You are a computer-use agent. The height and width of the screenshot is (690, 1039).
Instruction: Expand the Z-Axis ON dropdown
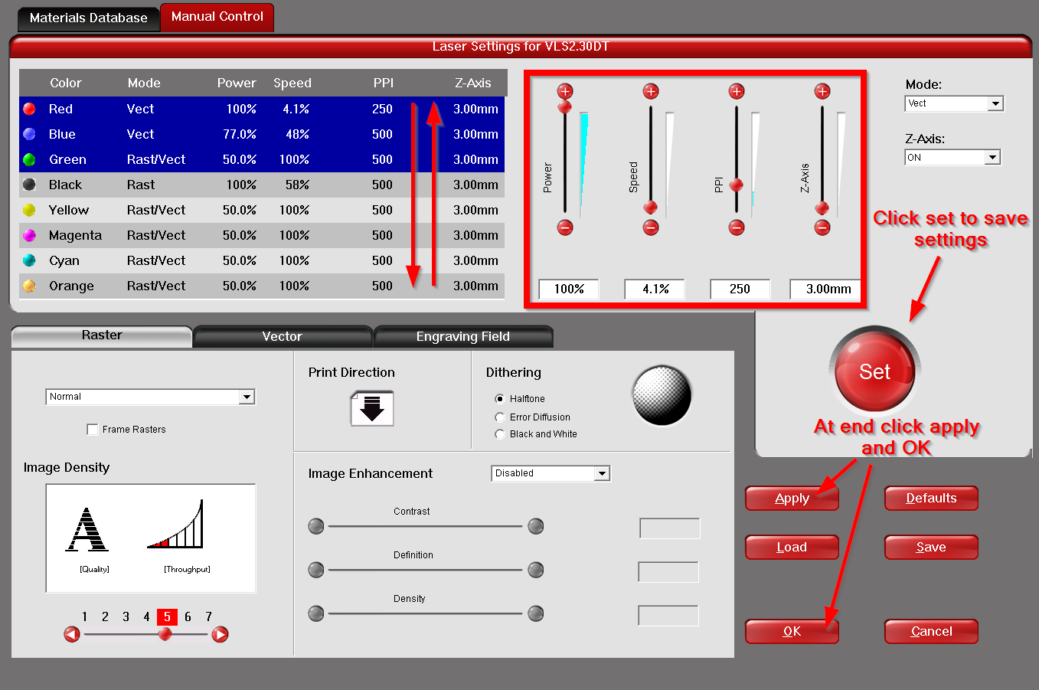point(952,157)
